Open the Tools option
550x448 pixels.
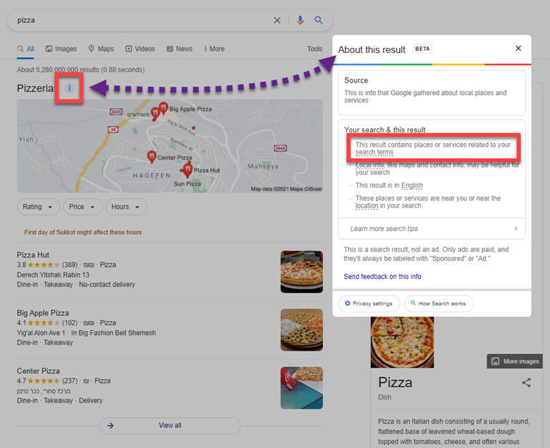point(314,49)
